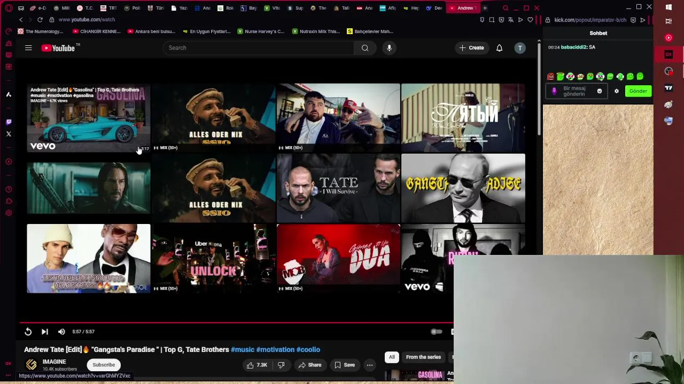Screen dimensions: 684x384
Task: Open the emoji picker in Kick chat
Action: click(x=600, y=91)
